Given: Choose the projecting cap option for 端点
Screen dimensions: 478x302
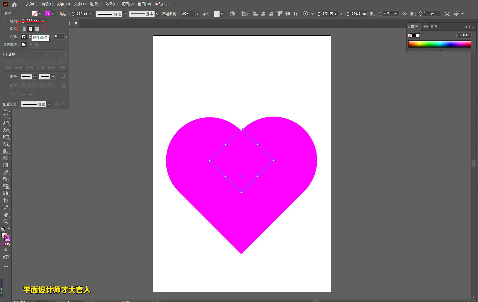Looking at the screenshot, I should [37, 29].
